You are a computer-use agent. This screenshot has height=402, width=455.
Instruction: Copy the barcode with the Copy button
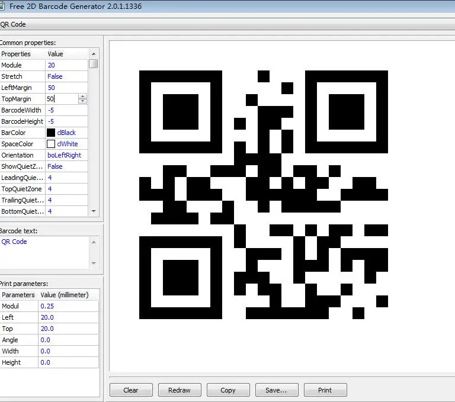click(x=228, y=390)
